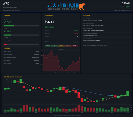Image resolution: width=133 pixels, height=117 pixels.
Task: Click the Piper Sandler Overweight row
Action: tap(21, 54)
